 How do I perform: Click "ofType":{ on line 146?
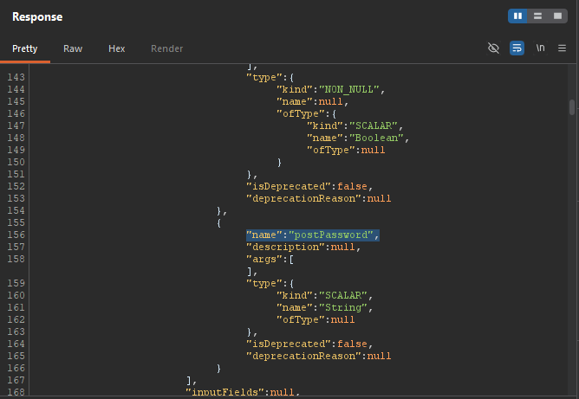tap(307, 113)
